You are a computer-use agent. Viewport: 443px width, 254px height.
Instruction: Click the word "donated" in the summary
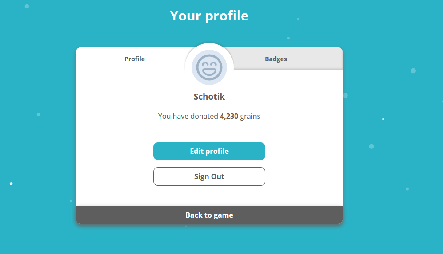[x=204, y=117]
